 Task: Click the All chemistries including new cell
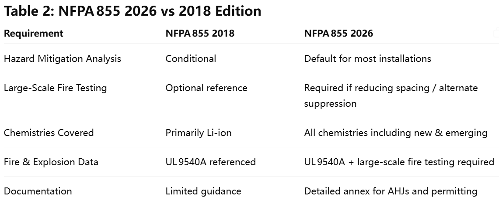[x=395, y=133]
